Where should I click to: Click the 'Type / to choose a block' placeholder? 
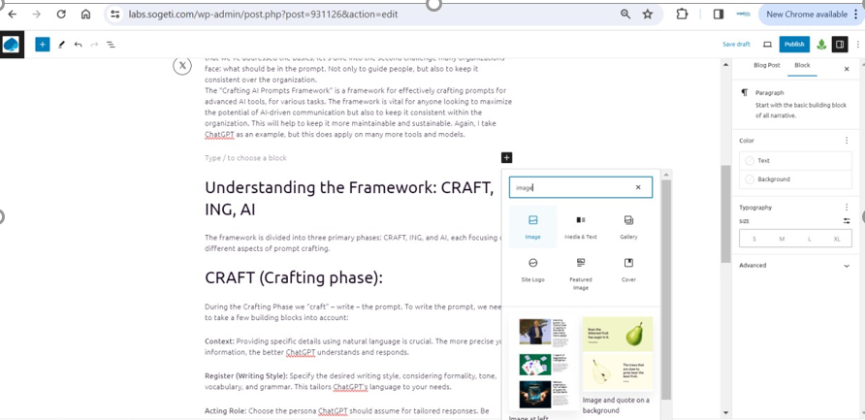(x=245, y=158)
